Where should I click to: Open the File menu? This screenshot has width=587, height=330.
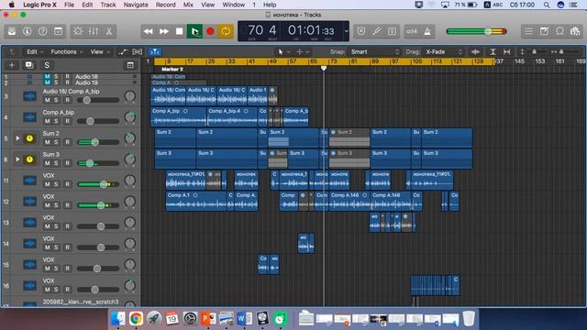click(69, 5)
